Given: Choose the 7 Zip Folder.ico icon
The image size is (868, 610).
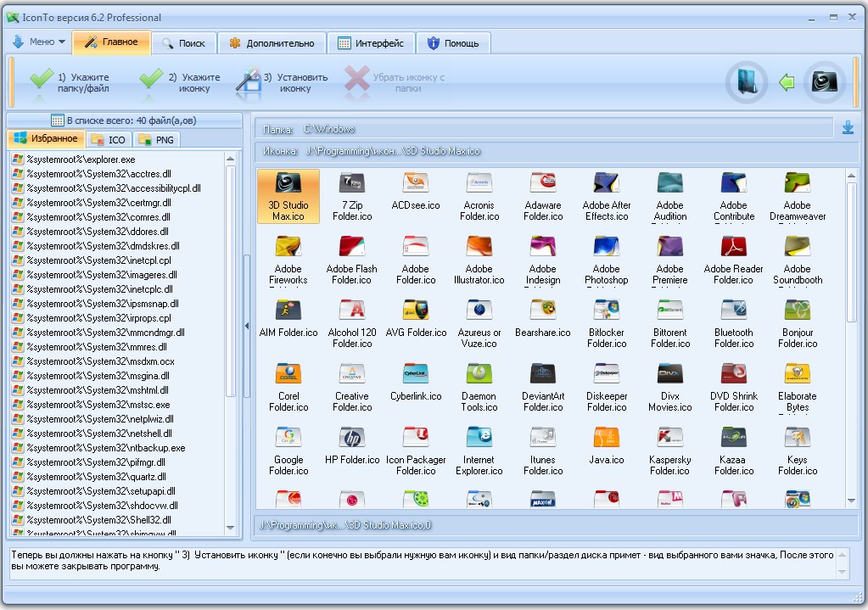Looking at the screenshot, I should click(x=352, y=197).
